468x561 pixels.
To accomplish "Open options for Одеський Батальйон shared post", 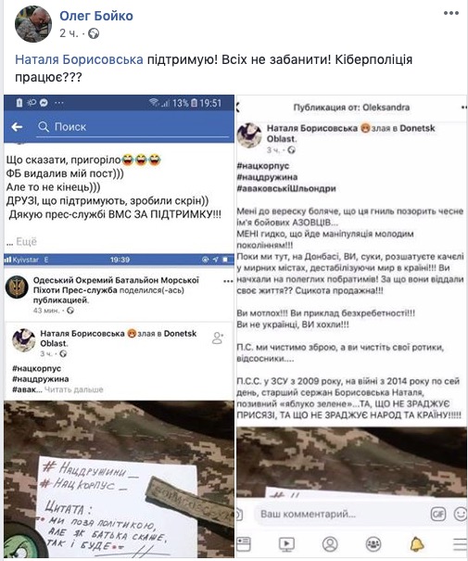I will click(x=228, y=281).
